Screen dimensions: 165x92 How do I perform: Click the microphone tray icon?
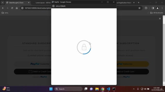138,89
